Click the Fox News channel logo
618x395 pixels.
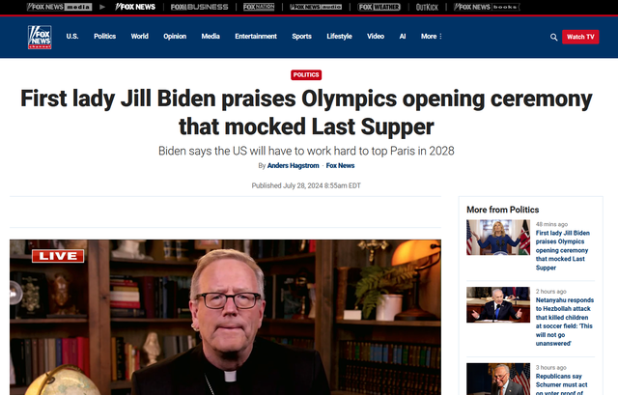40,37
